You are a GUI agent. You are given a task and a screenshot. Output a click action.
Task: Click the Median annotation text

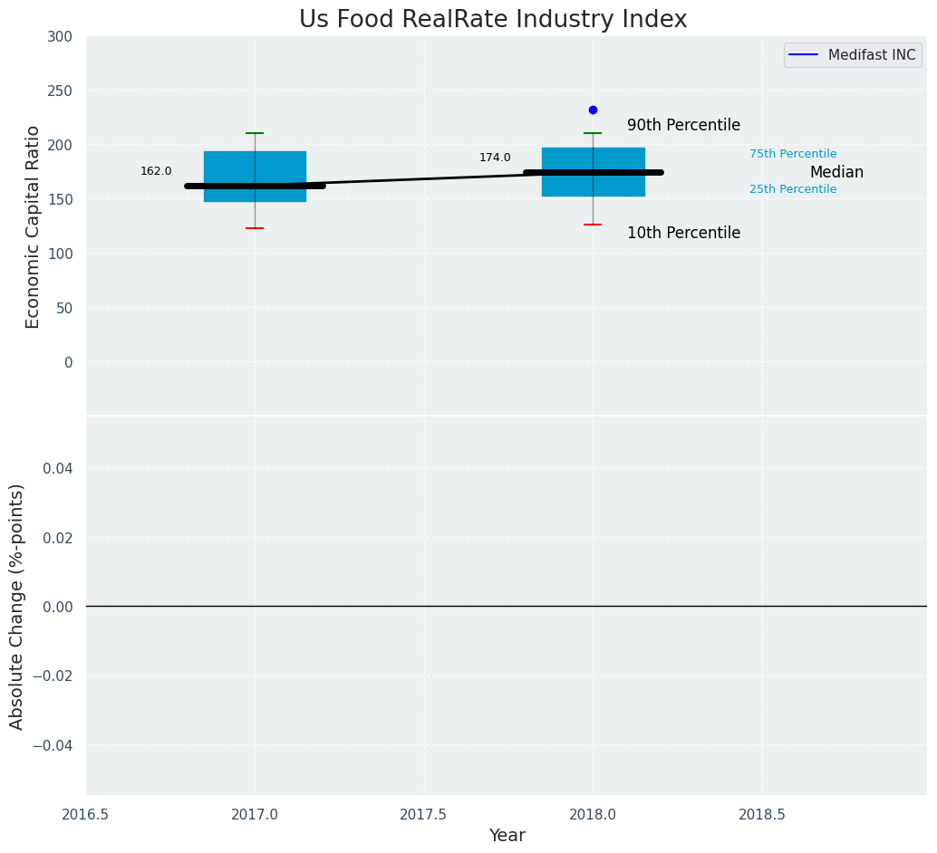[836, 172]
